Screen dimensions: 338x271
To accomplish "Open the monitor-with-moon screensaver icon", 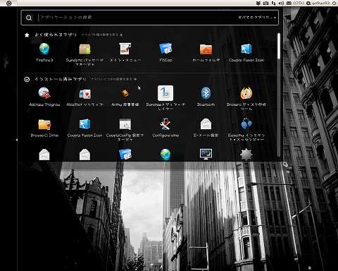I will pos(206,155).
